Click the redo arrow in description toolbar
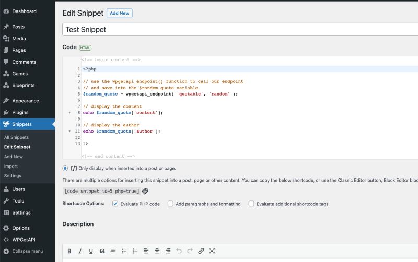This screenshot has width=418, height=262. 190,251
